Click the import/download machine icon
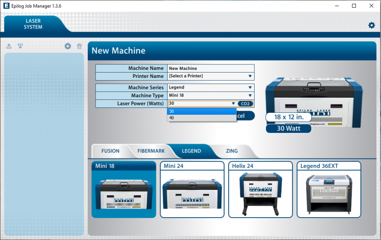Image resolution: width=381 pixels, height=240 pixels. click(20, 46)
